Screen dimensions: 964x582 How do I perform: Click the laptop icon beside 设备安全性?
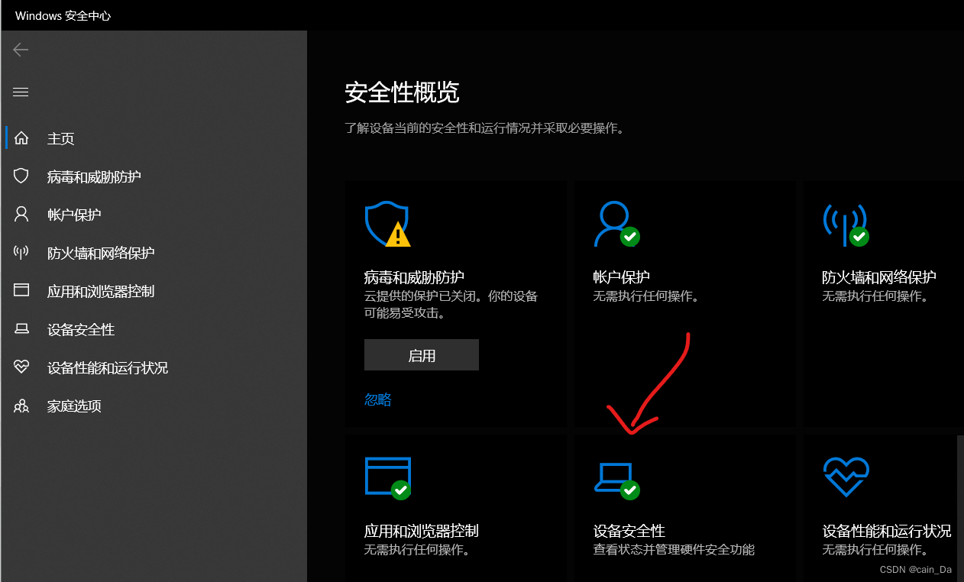[x=21, y=329]
